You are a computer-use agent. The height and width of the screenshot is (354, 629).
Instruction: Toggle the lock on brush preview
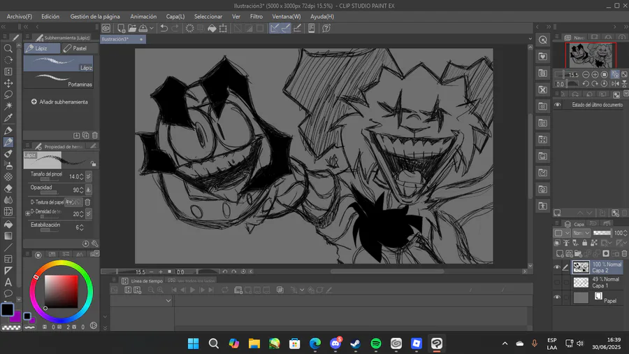(93, 164)
